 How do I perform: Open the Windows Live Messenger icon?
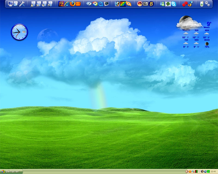click(162, 4)
